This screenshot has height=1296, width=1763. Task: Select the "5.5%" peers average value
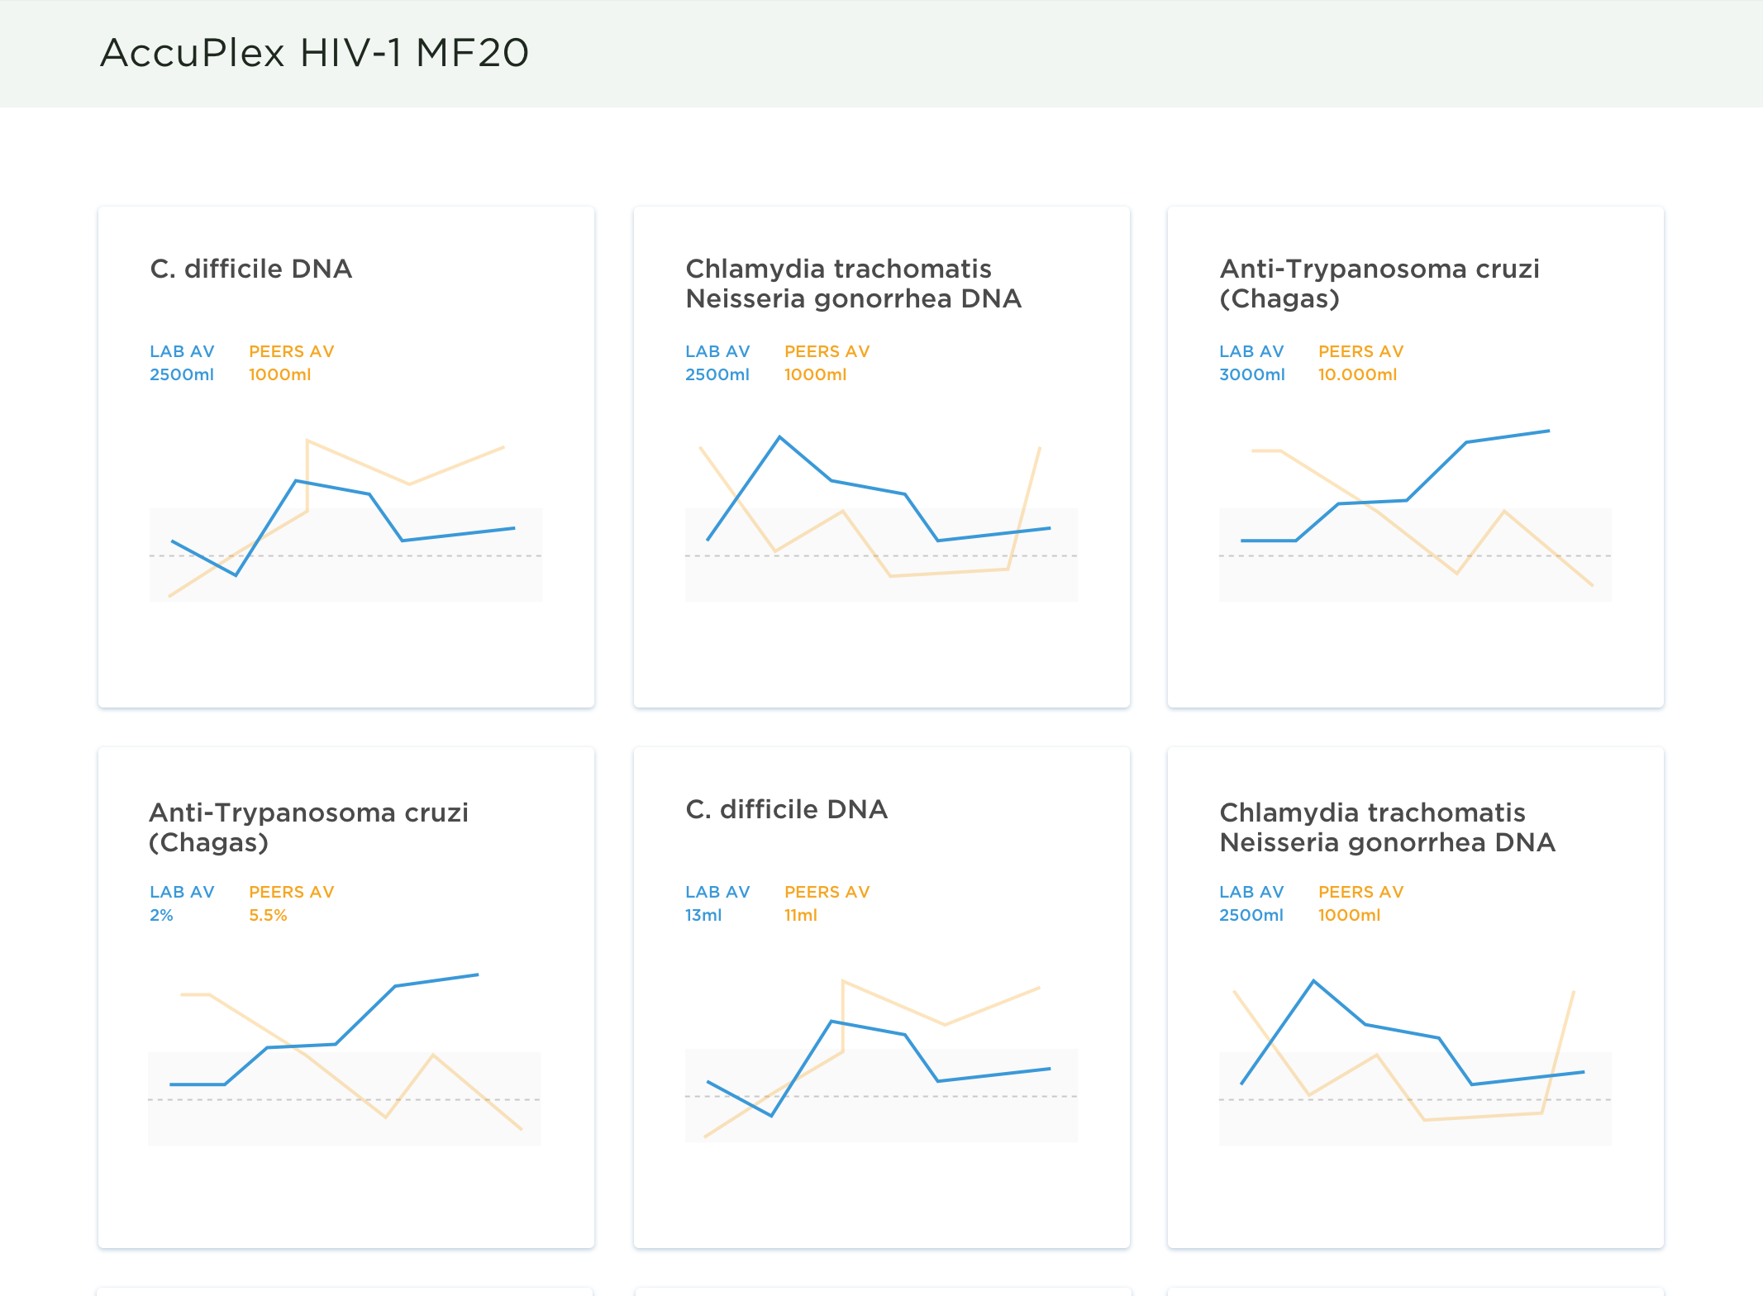pos(268,915)
